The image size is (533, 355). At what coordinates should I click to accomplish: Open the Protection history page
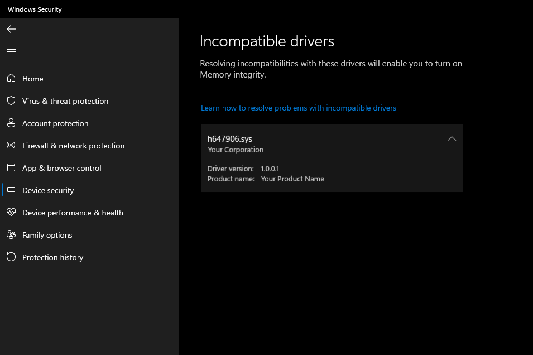click(52, 257)
